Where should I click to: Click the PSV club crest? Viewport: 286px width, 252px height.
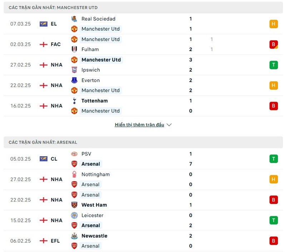click(74, 154)
